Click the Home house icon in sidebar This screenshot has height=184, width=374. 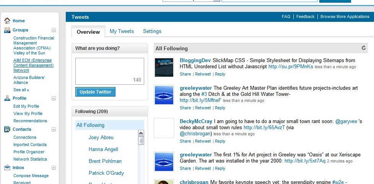tap(7, 21)
